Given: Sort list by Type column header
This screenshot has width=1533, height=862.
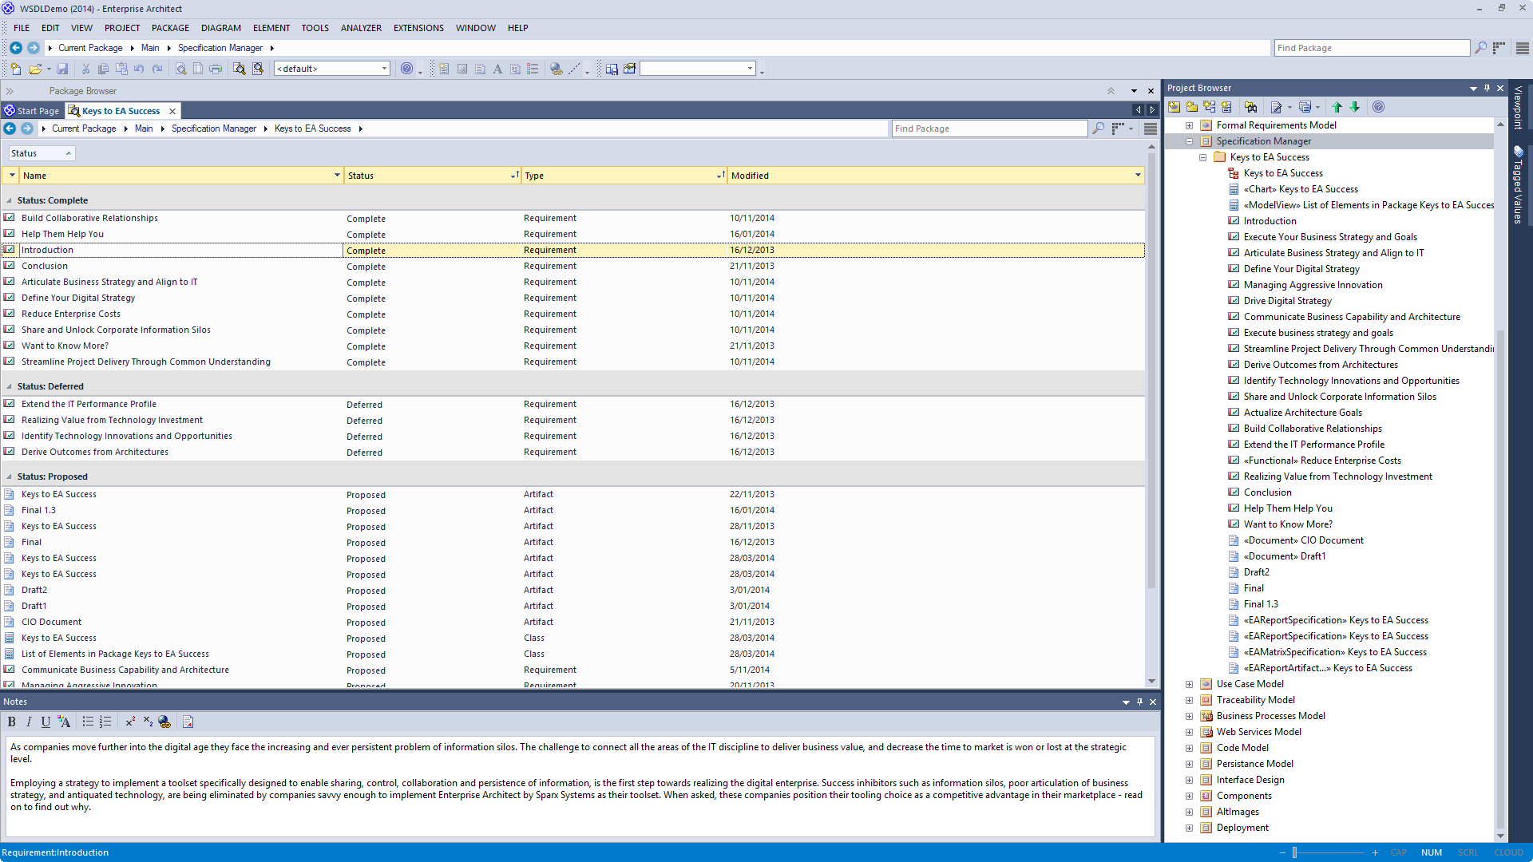Looking at the screenshot, I should point(624,176).
